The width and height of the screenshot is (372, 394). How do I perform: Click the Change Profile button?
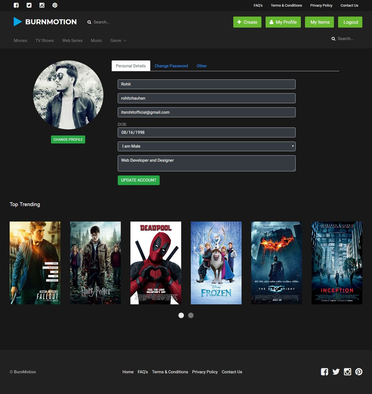pyautogui.click(x=68, y=139)
